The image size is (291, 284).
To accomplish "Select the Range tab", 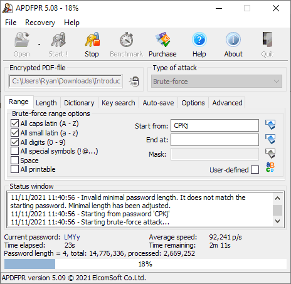I will pyautogui.click(x=19, y=102).
